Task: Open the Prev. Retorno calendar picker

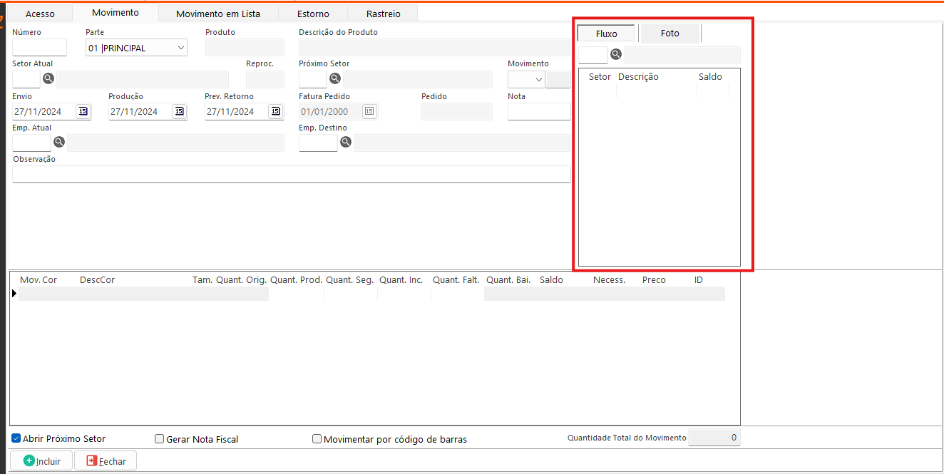Action: (x=275, y=111)
